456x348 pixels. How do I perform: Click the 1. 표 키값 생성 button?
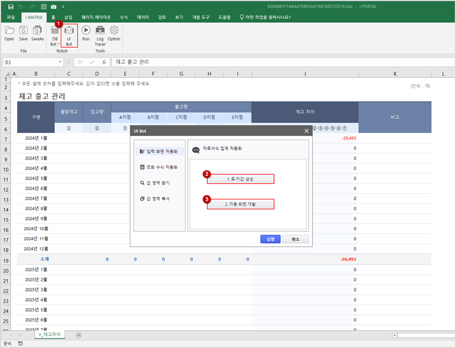point(241,180)
